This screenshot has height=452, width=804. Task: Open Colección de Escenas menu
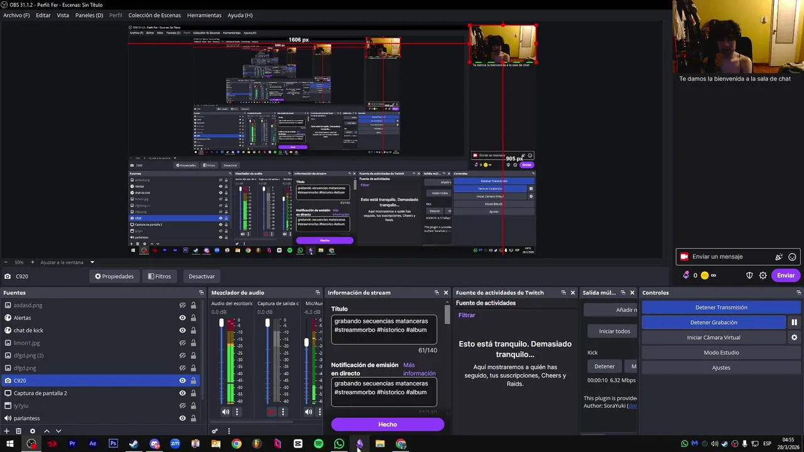point(155,15)
